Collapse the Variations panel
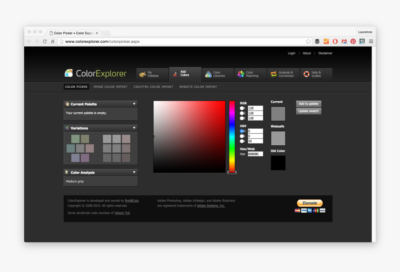The width and height of the screenshot is (400, 272). pyautogui.click(x=134, y=128)
